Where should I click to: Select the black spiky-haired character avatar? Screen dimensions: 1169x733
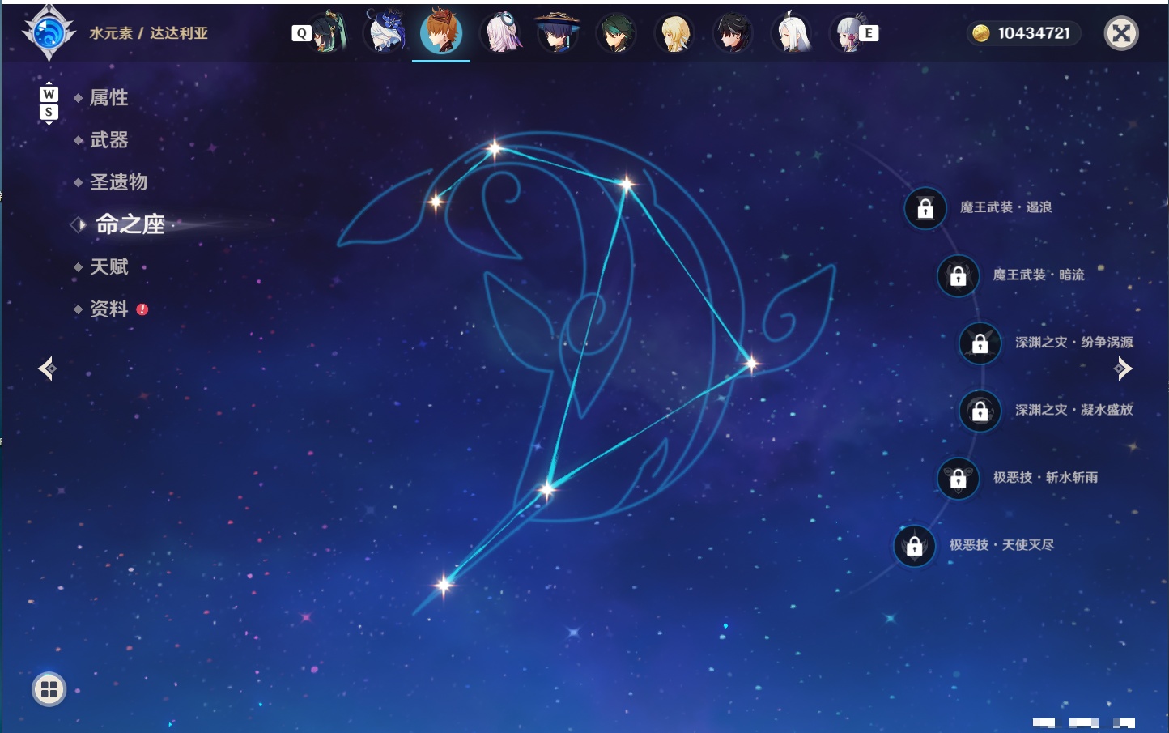tap(733, 32)
